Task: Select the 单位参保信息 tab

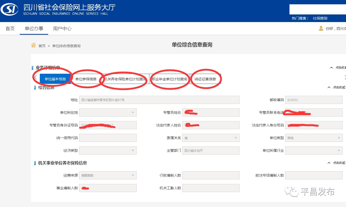Action: pyautogui.click(x=86, y=79)
